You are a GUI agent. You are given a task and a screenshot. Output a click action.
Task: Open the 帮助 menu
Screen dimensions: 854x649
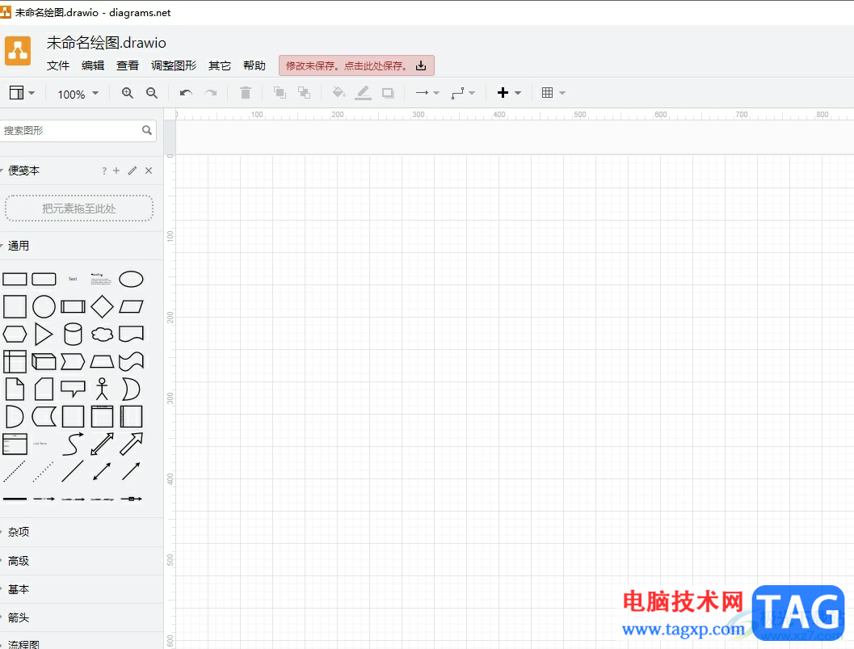pos(255,65)
